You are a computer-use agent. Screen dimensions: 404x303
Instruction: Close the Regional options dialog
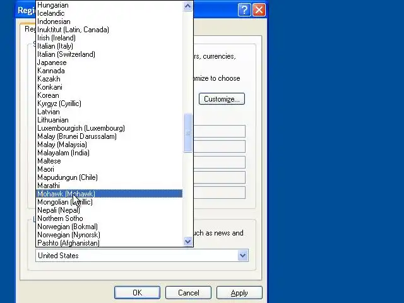coord(259,10)
